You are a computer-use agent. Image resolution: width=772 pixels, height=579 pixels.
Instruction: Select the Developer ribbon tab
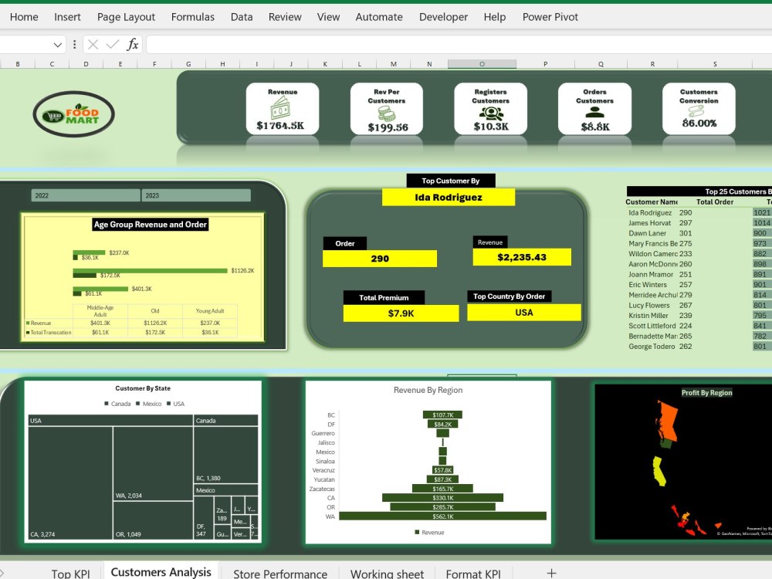point(443,16)
